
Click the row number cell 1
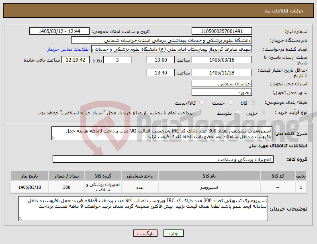click(x=301, y=187)
